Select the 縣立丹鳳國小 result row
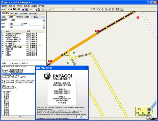The height and width of the screenshot is (121, 158). [22, 43]
